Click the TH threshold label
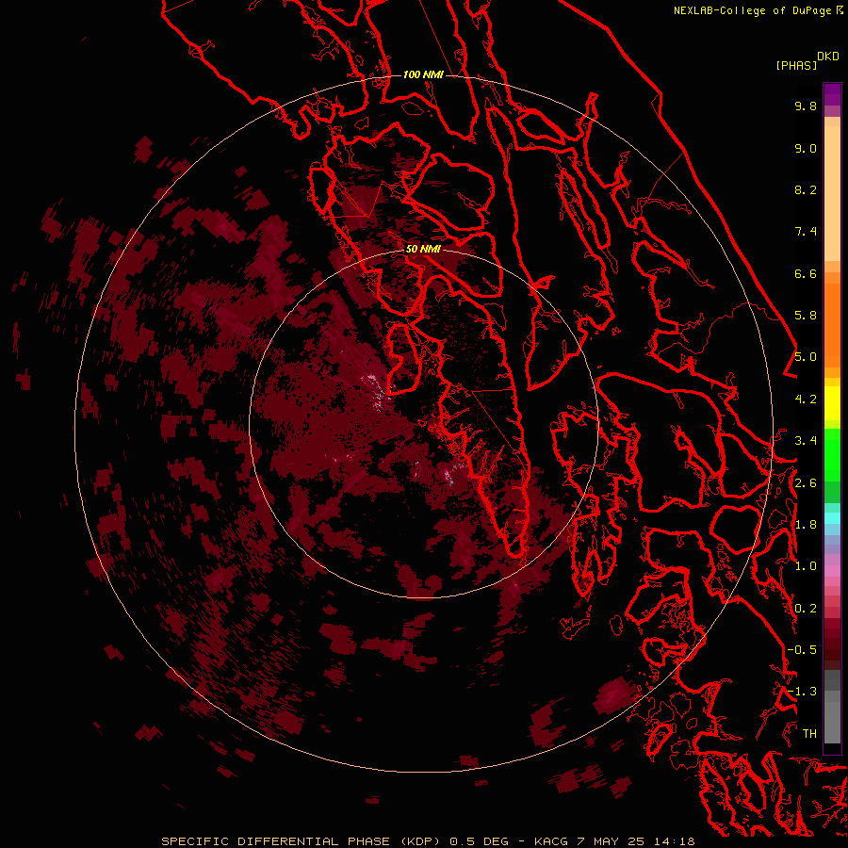The width and height of the screenshot is (848, 848). (x=809, y=734)
